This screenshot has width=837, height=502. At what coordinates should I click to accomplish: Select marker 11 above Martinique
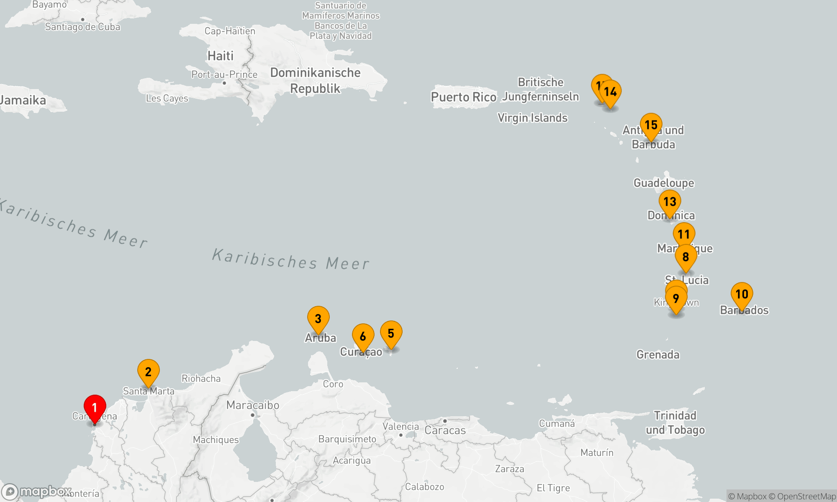pos(684,234)
